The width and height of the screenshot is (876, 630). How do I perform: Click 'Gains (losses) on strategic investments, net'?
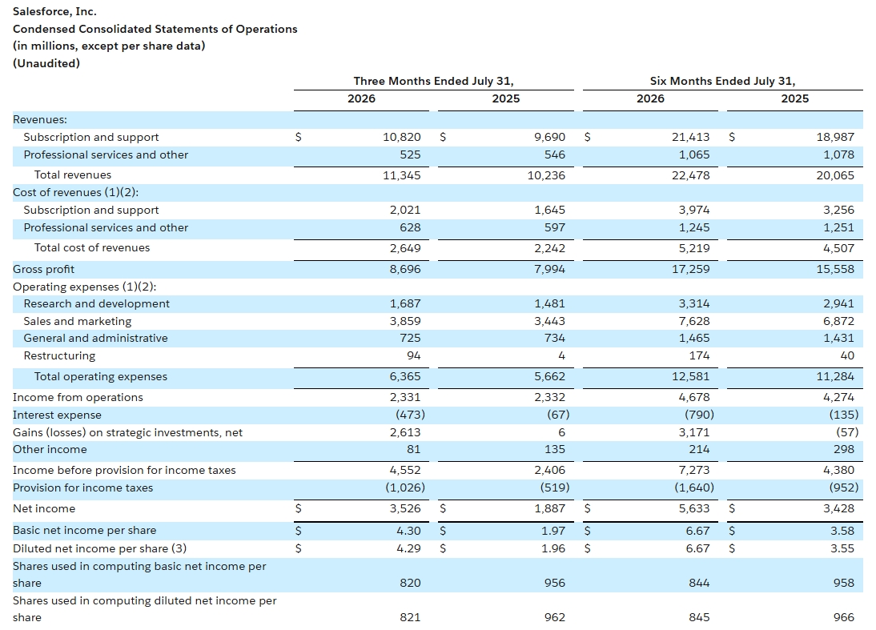click(x=127, y=433)
